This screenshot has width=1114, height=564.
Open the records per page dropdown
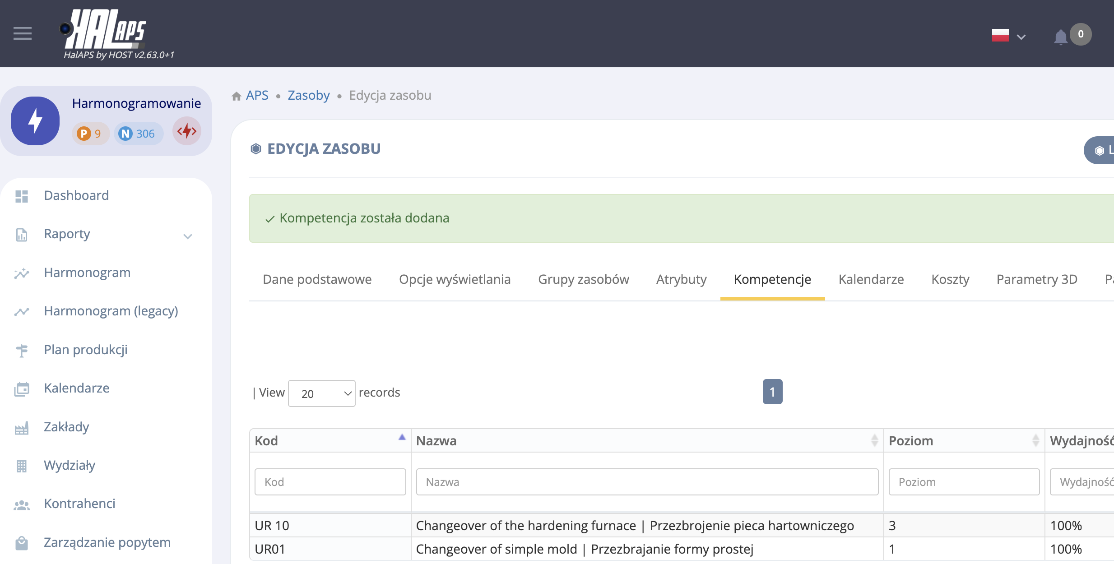tap(321, 393)
